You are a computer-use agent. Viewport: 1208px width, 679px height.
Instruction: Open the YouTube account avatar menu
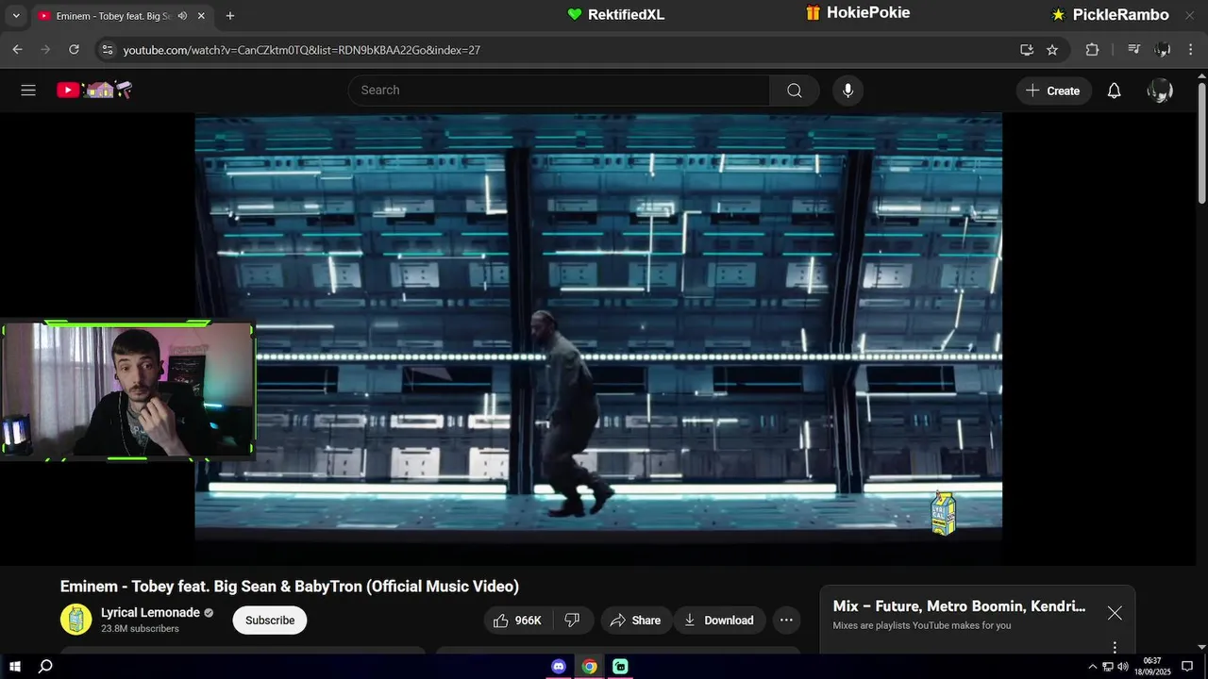(x=1160, y=91)
